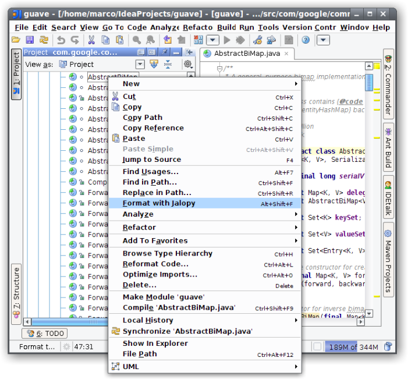Screen dimensions: 408x379
Task: Click the editor vertical scrollbar thumb
Action: 368,82
